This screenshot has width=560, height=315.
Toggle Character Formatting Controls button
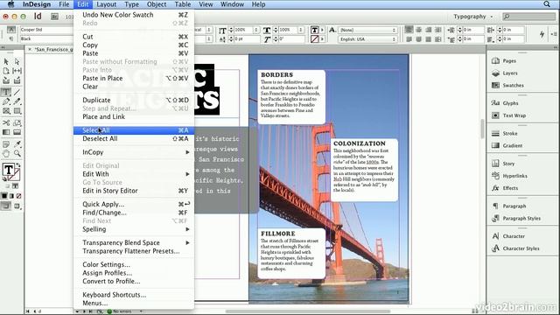tap(11, 30)
